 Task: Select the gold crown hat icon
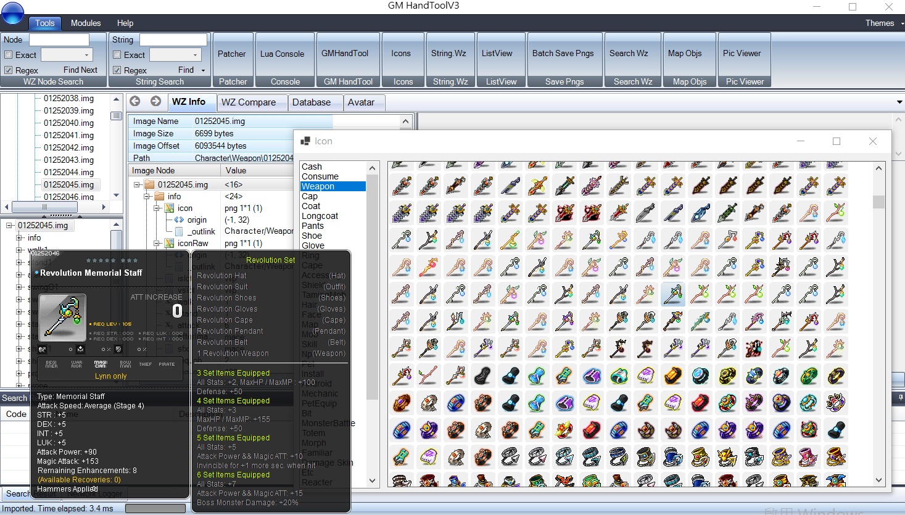tap(700, 456)
